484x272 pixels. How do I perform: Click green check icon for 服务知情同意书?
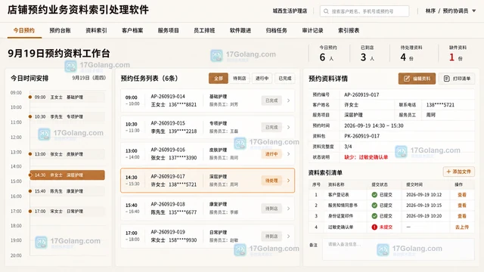374,205
